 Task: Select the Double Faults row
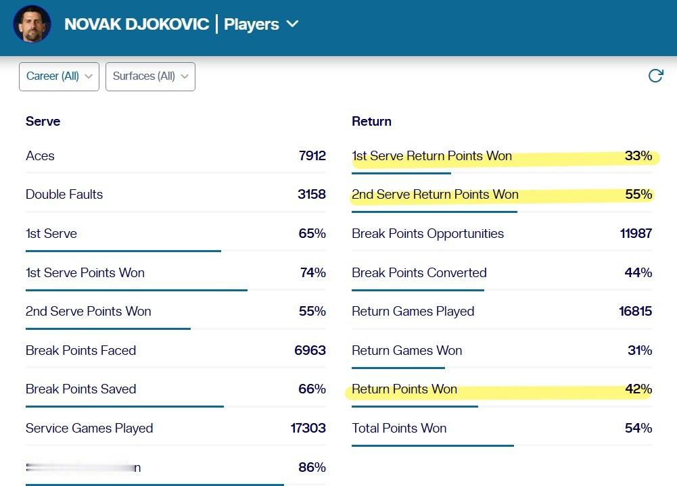176,194
